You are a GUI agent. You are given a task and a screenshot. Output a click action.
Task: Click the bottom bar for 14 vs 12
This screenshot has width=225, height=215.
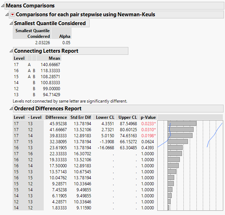point(169,208)
